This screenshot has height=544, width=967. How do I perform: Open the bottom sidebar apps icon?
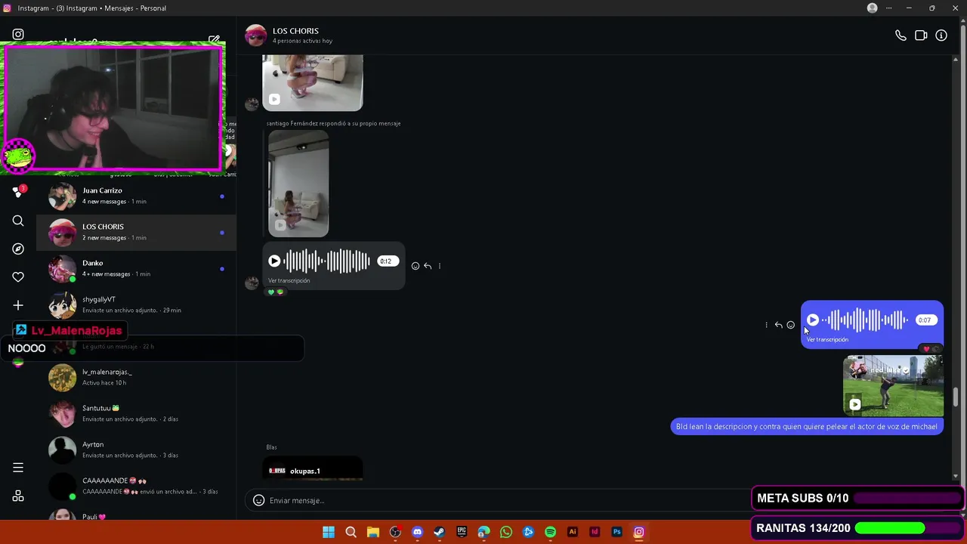pos(18,496)
